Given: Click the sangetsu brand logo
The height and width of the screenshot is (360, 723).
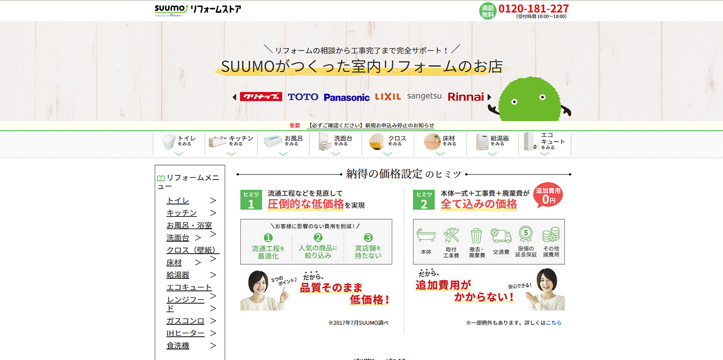Looking at the screenshot, I should coord(424,96).
